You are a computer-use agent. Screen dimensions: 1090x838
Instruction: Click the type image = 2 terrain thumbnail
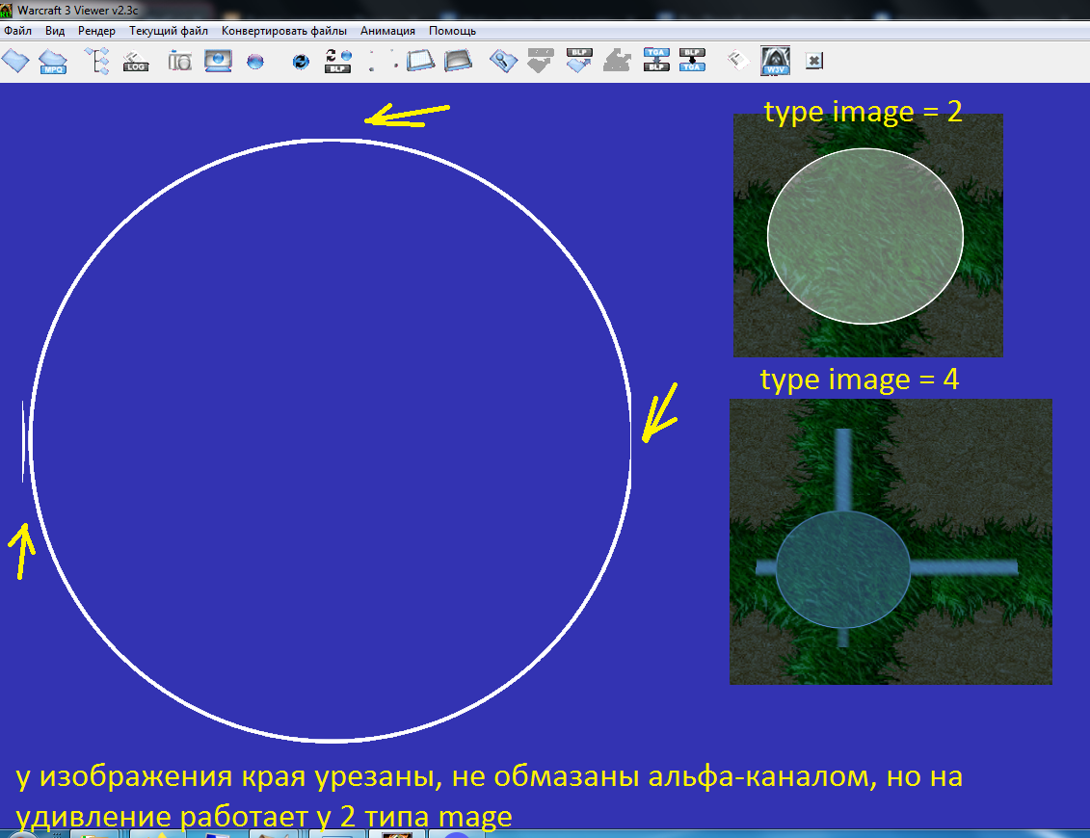[x=868, y=235]
